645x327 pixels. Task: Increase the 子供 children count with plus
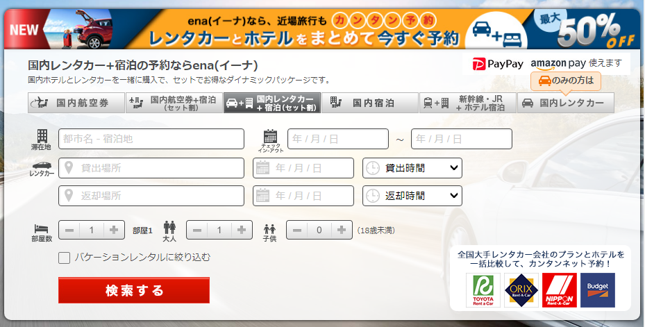[342, 230]
